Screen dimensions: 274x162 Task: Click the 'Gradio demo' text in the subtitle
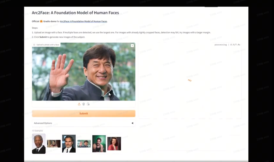[50, 21]
